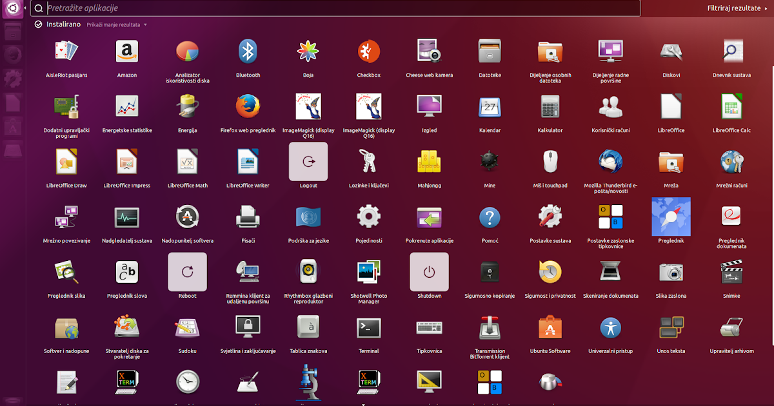
Task: Open Cheese web kamera
Action: (x=429, y=51)
